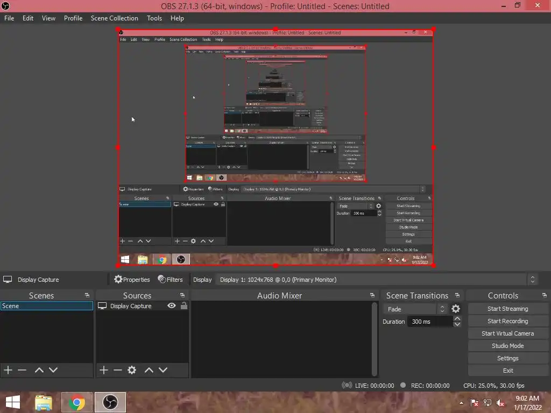Click Start Virtual Camera button
Screen dimensions: 551x413
[x=508, y=333]
